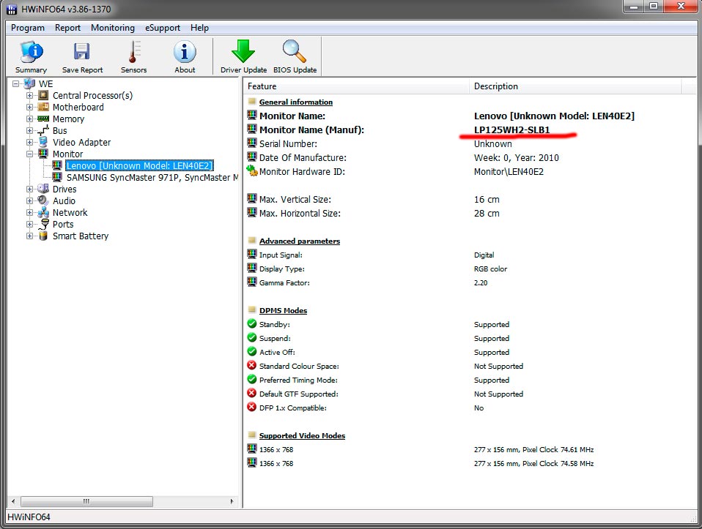Expand the Ports node

pyautogui.click(x=29, y=224)
